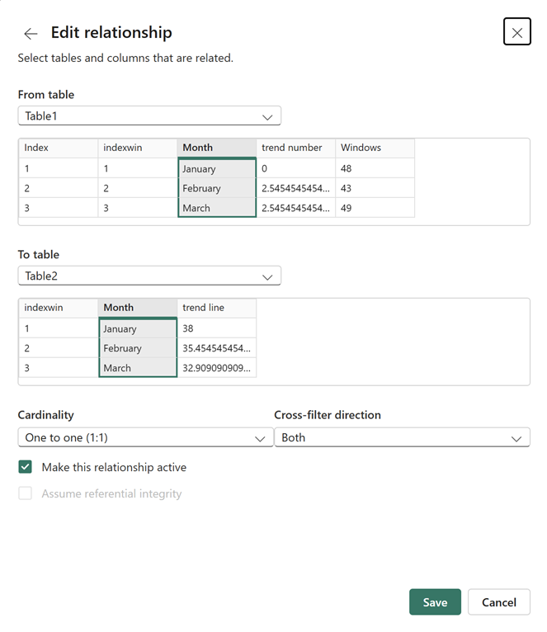Expand the Cardinality dropdown
Viewport: 547px width, 632px height.
[x=145, y=437]
